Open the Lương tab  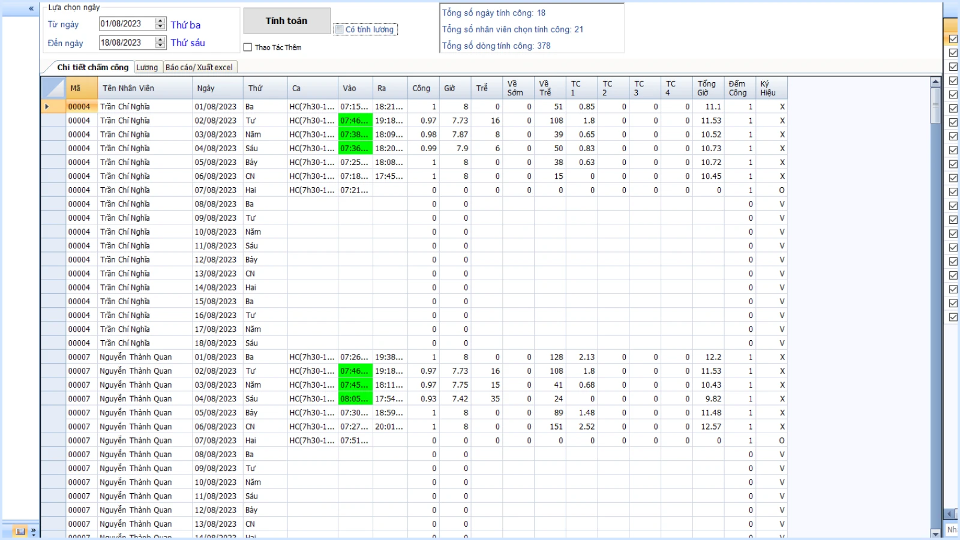tap(147, 67)
